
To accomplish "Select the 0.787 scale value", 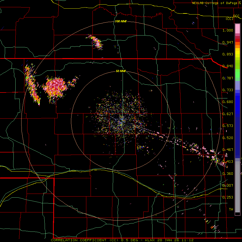I will coord(228,78).
